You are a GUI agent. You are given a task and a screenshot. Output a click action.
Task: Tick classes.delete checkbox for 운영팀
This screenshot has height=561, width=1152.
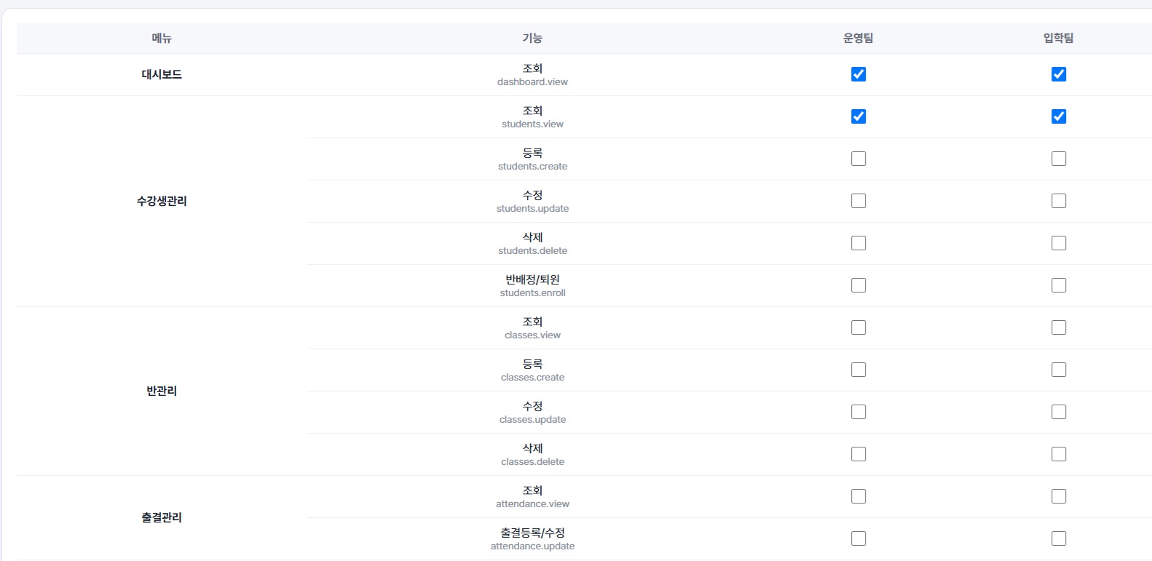[859, 454]
